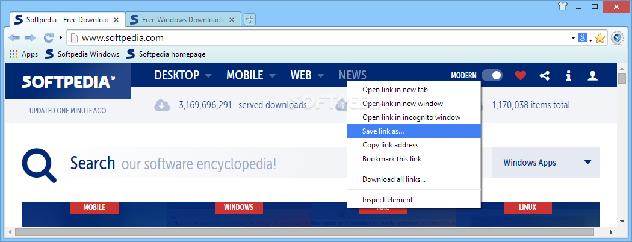Open the small arrow next to reload
The image size is (632, 242).
pyautogui.click(x=60, y=38)
